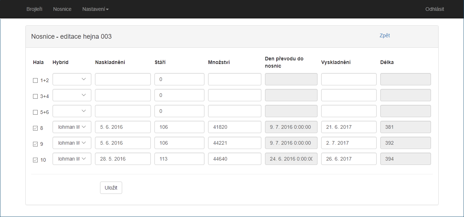Focus Naskladnění field for hala 3+4
The width and height of the screenshot is (464, 217).
[123, 95]
